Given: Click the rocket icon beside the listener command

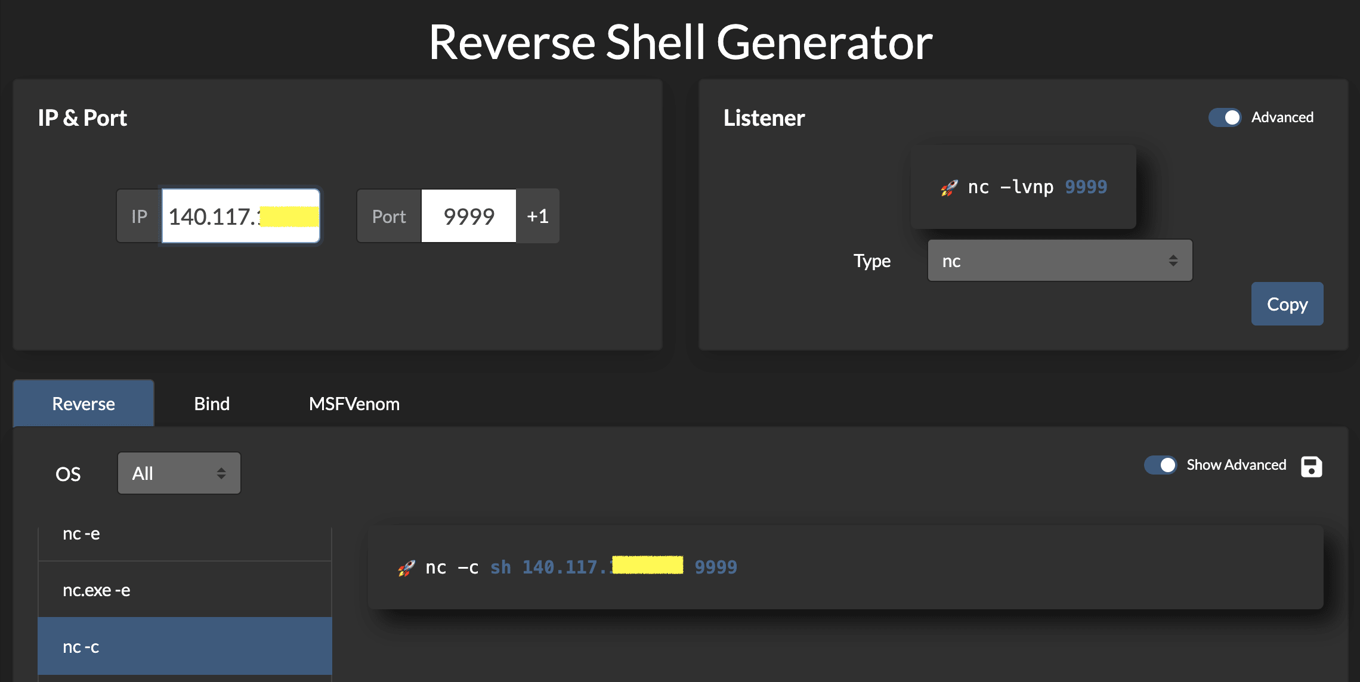Looking at the screenshot, I should (x=950, y=187).
